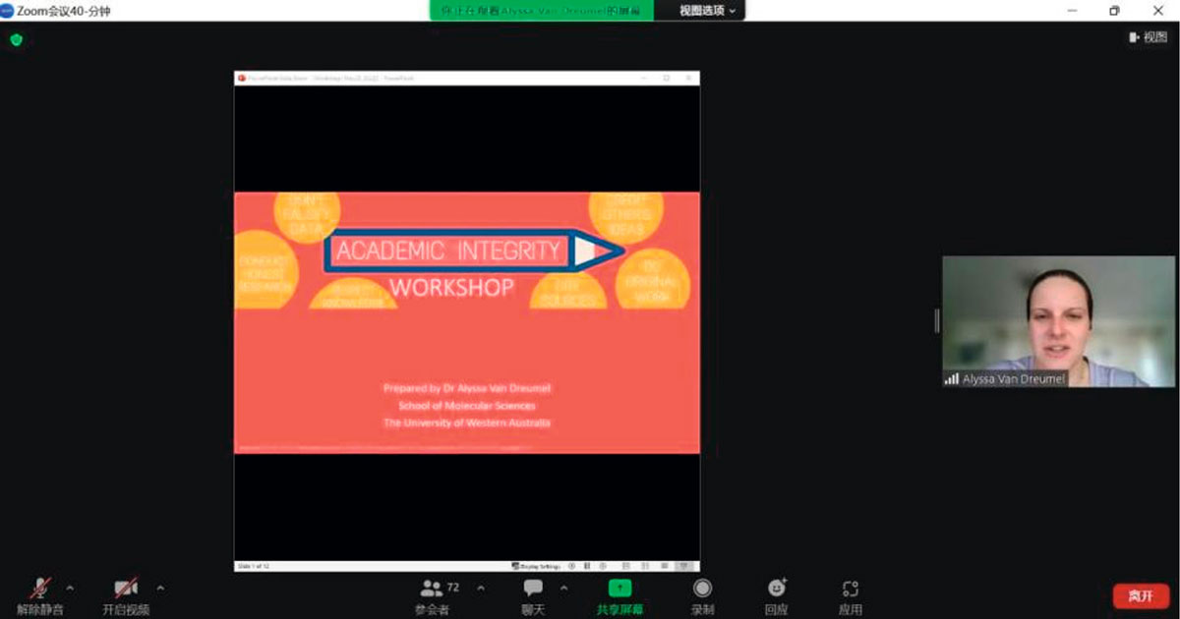
Task: Expand the arrow next to participants count
Action: [x=481, y=589]
